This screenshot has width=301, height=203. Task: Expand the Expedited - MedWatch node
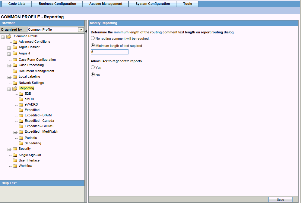[15, 132]
